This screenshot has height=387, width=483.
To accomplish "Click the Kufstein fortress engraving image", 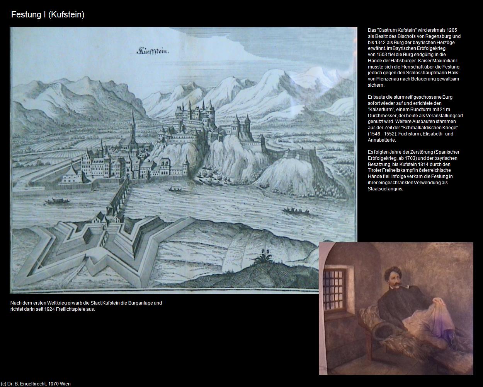I will [x=183, y=160].
